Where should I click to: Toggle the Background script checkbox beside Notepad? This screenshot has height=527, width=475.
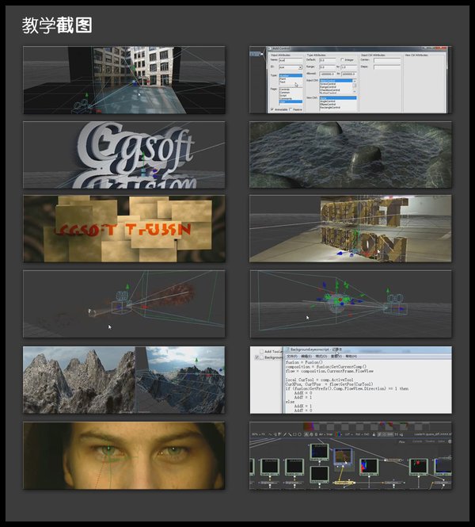coord(256,357)
